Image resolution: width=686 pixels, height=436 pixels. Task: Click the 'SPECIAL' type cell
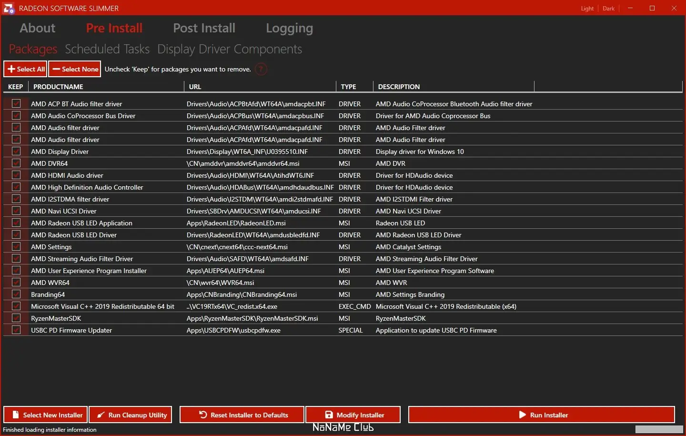pos(351,330)
